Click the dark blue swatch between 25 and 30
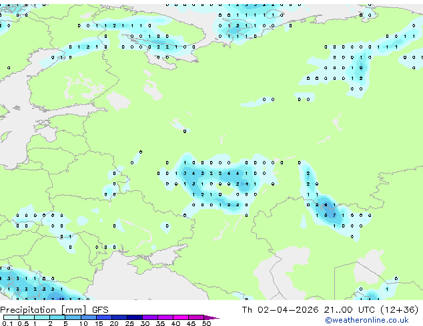This screenshot has width=423, height=326. click(x=135, y=317)
